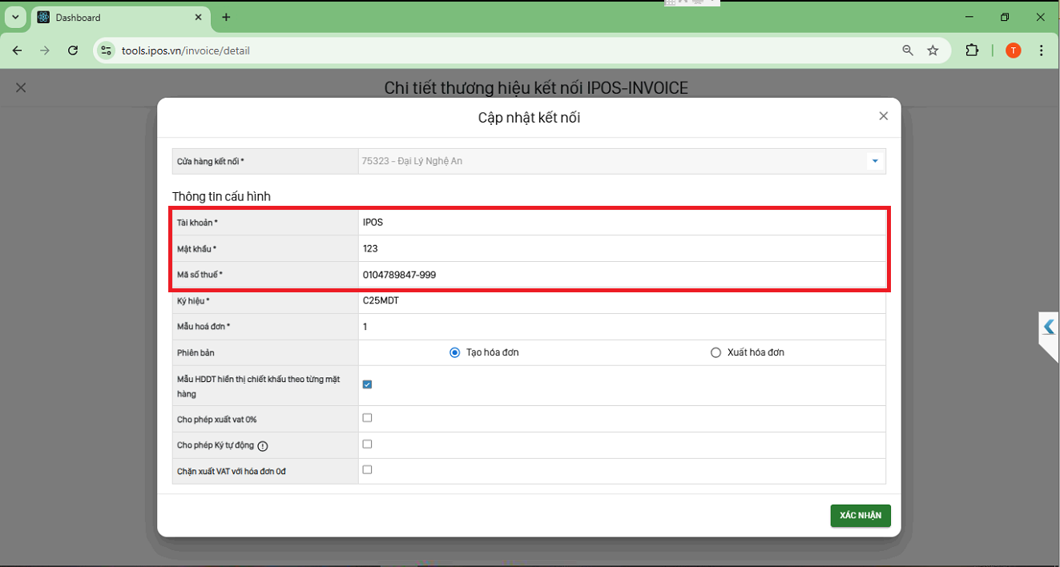The width and height of the screenshot is (1060, 567).
Task: Uncheck Mẫu HDDT hiển thị chiết khấu checkbox
Action: coord(367,384)
